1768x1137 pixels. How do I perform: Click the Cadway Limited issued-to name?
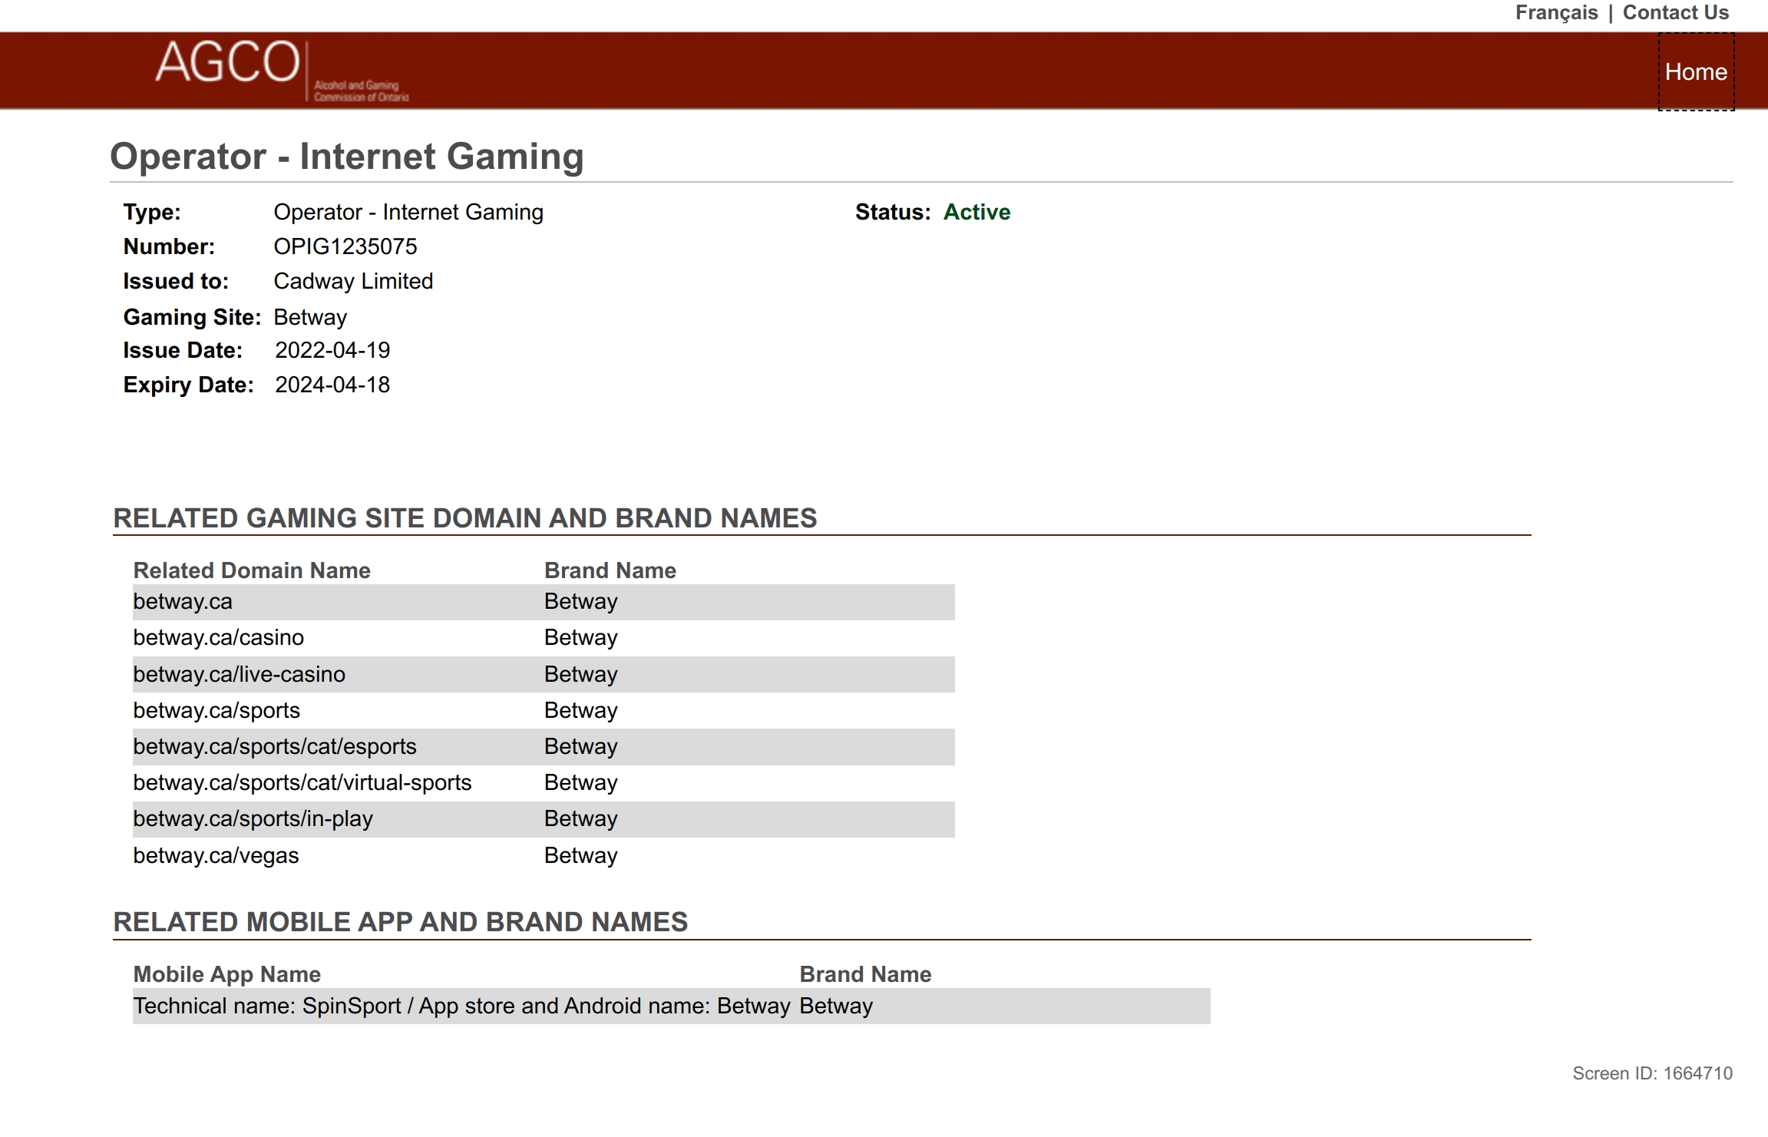[353, 282]
